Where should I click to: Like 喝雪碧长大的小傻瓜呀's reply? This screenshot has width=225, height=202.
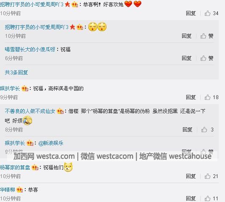pyautogui.click(x=207, y=58)
